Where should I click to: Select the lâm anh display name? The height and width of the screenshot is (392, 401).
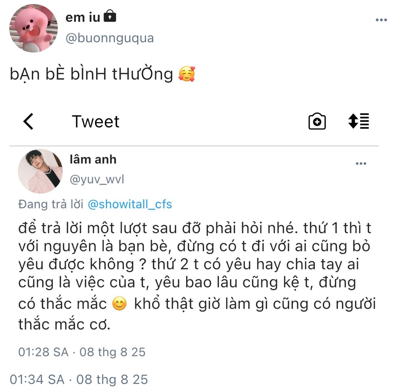pos(93,159)
